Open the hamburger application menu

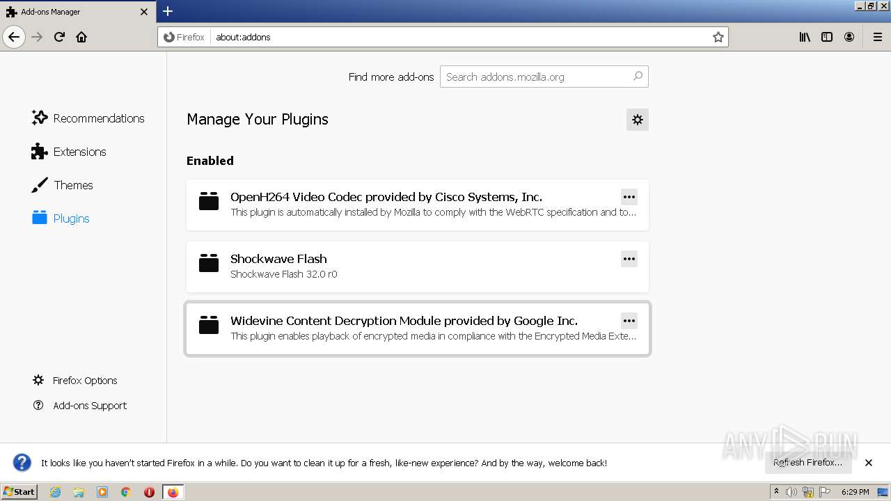(x=878, y=37)
